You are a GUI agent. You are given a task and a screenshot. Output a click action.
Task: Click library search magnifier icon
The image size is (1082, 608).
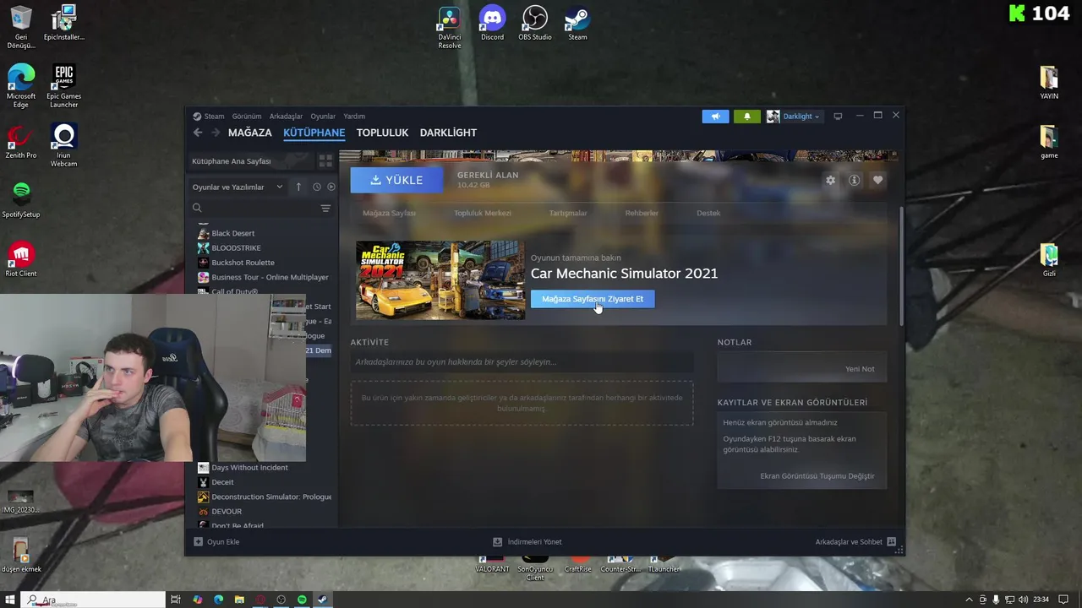coord(197,208)
